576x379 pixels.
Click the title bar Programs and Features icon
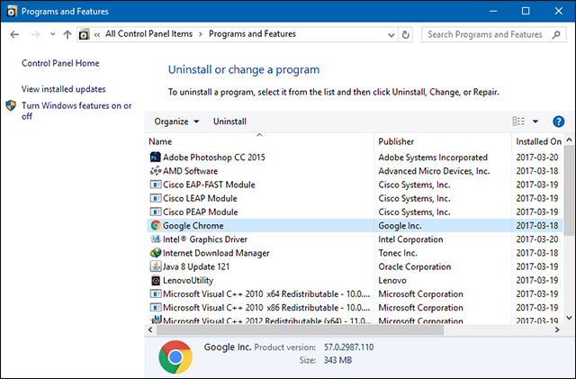[12, 11]
